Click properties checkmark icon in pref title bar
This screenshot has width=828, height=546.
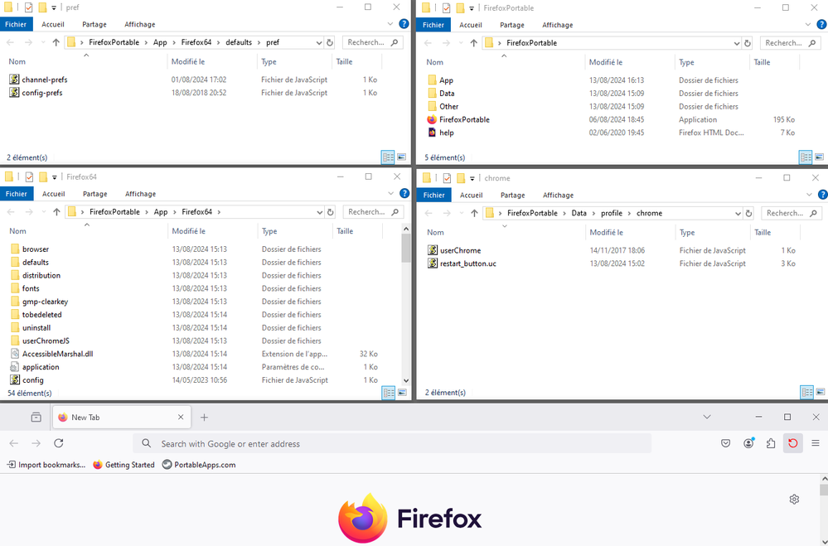[x=28, y=7]
